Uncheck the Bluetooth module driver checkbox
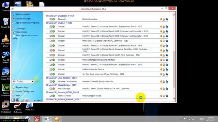 (51, 19)
